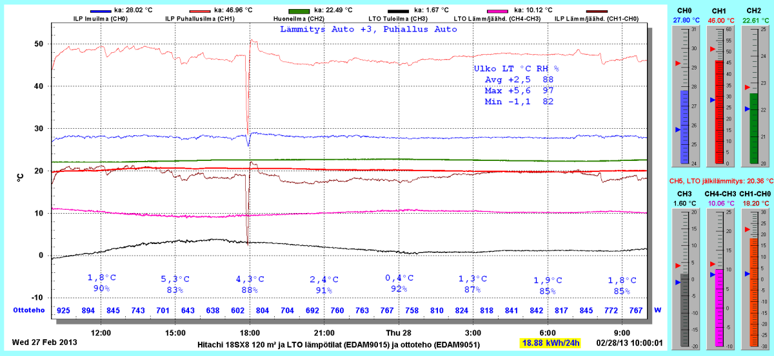The image size is (774, 356).
Task: Select the red triangle marker on CH1 thermometer
Action: pos(712,49)
